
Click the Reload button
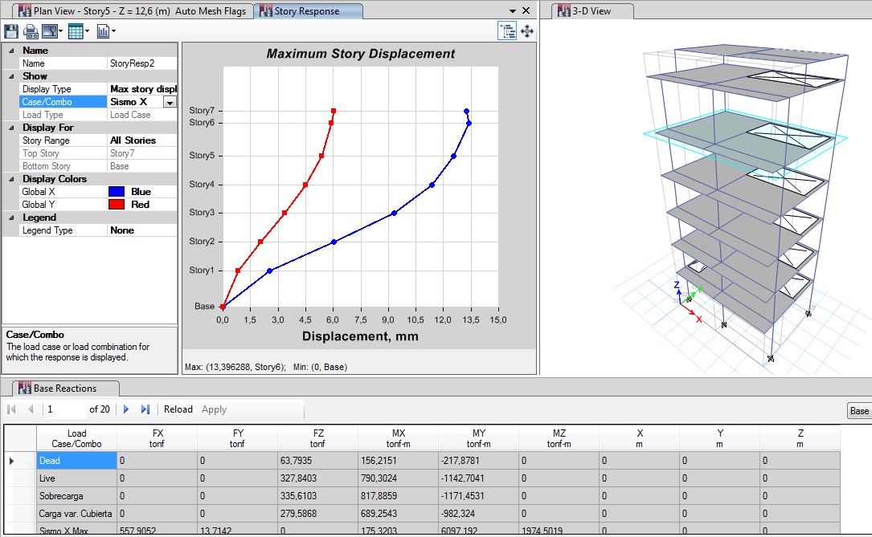(178, 409)
